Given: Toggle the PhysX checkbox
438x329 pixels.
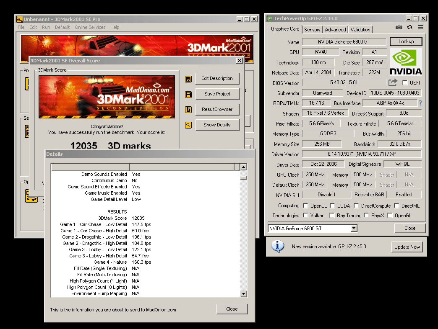Looking at the screenshot, I should 367,216.
